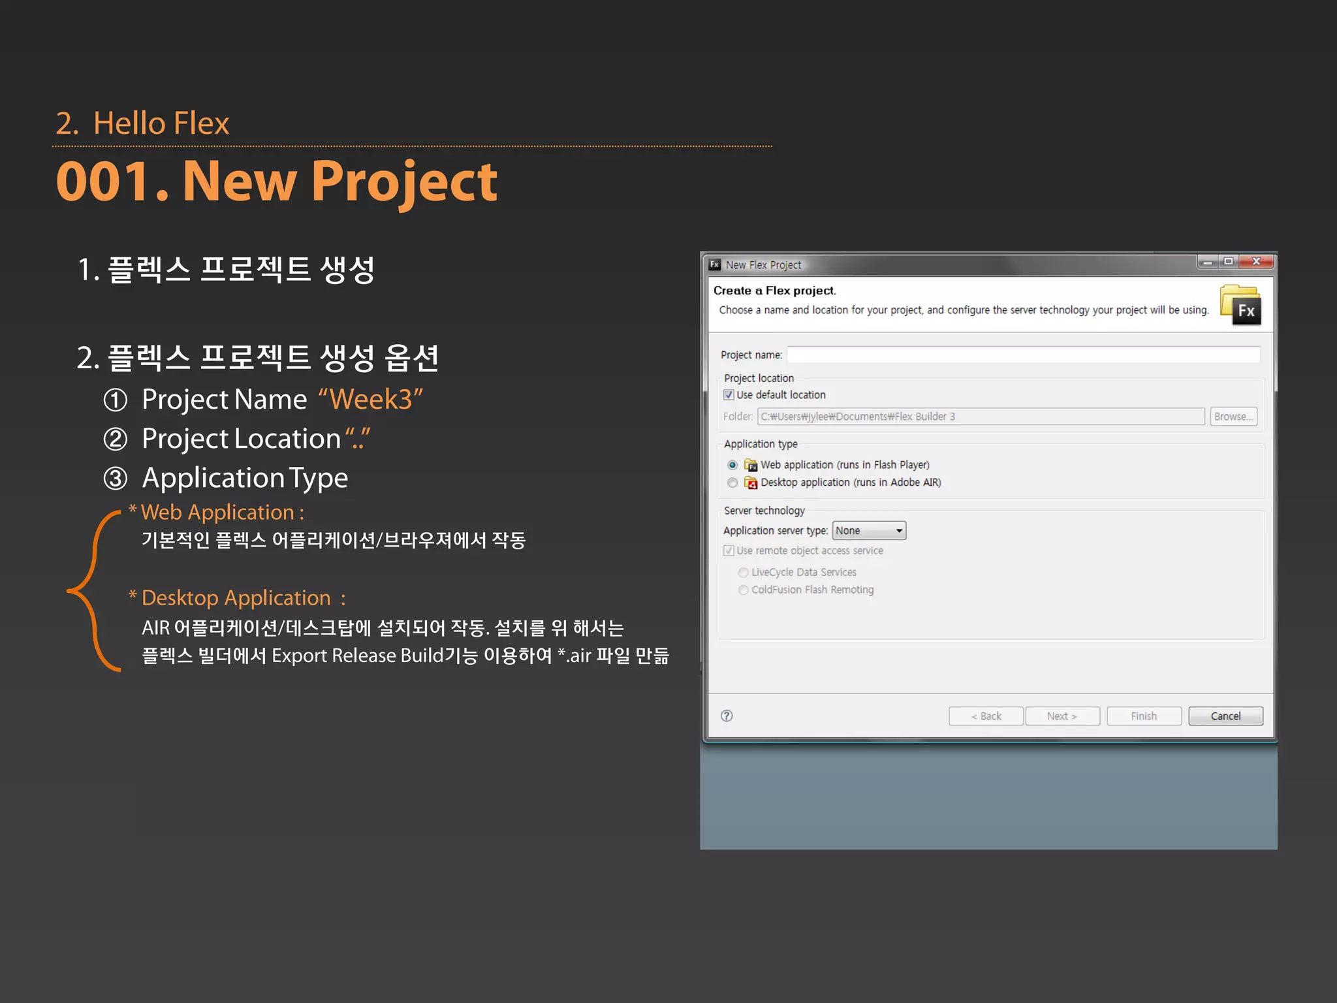Maximize the New Flex Project window
The image size is (1337, 1003).
[1228, 262]
